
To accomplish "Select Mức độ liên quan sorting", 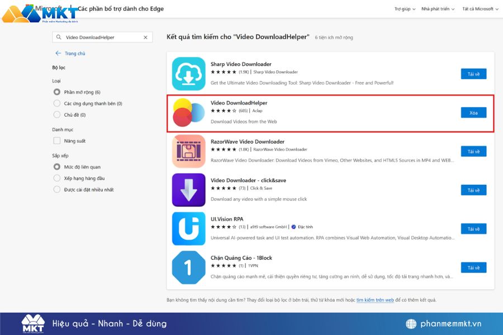I will 57,167.
